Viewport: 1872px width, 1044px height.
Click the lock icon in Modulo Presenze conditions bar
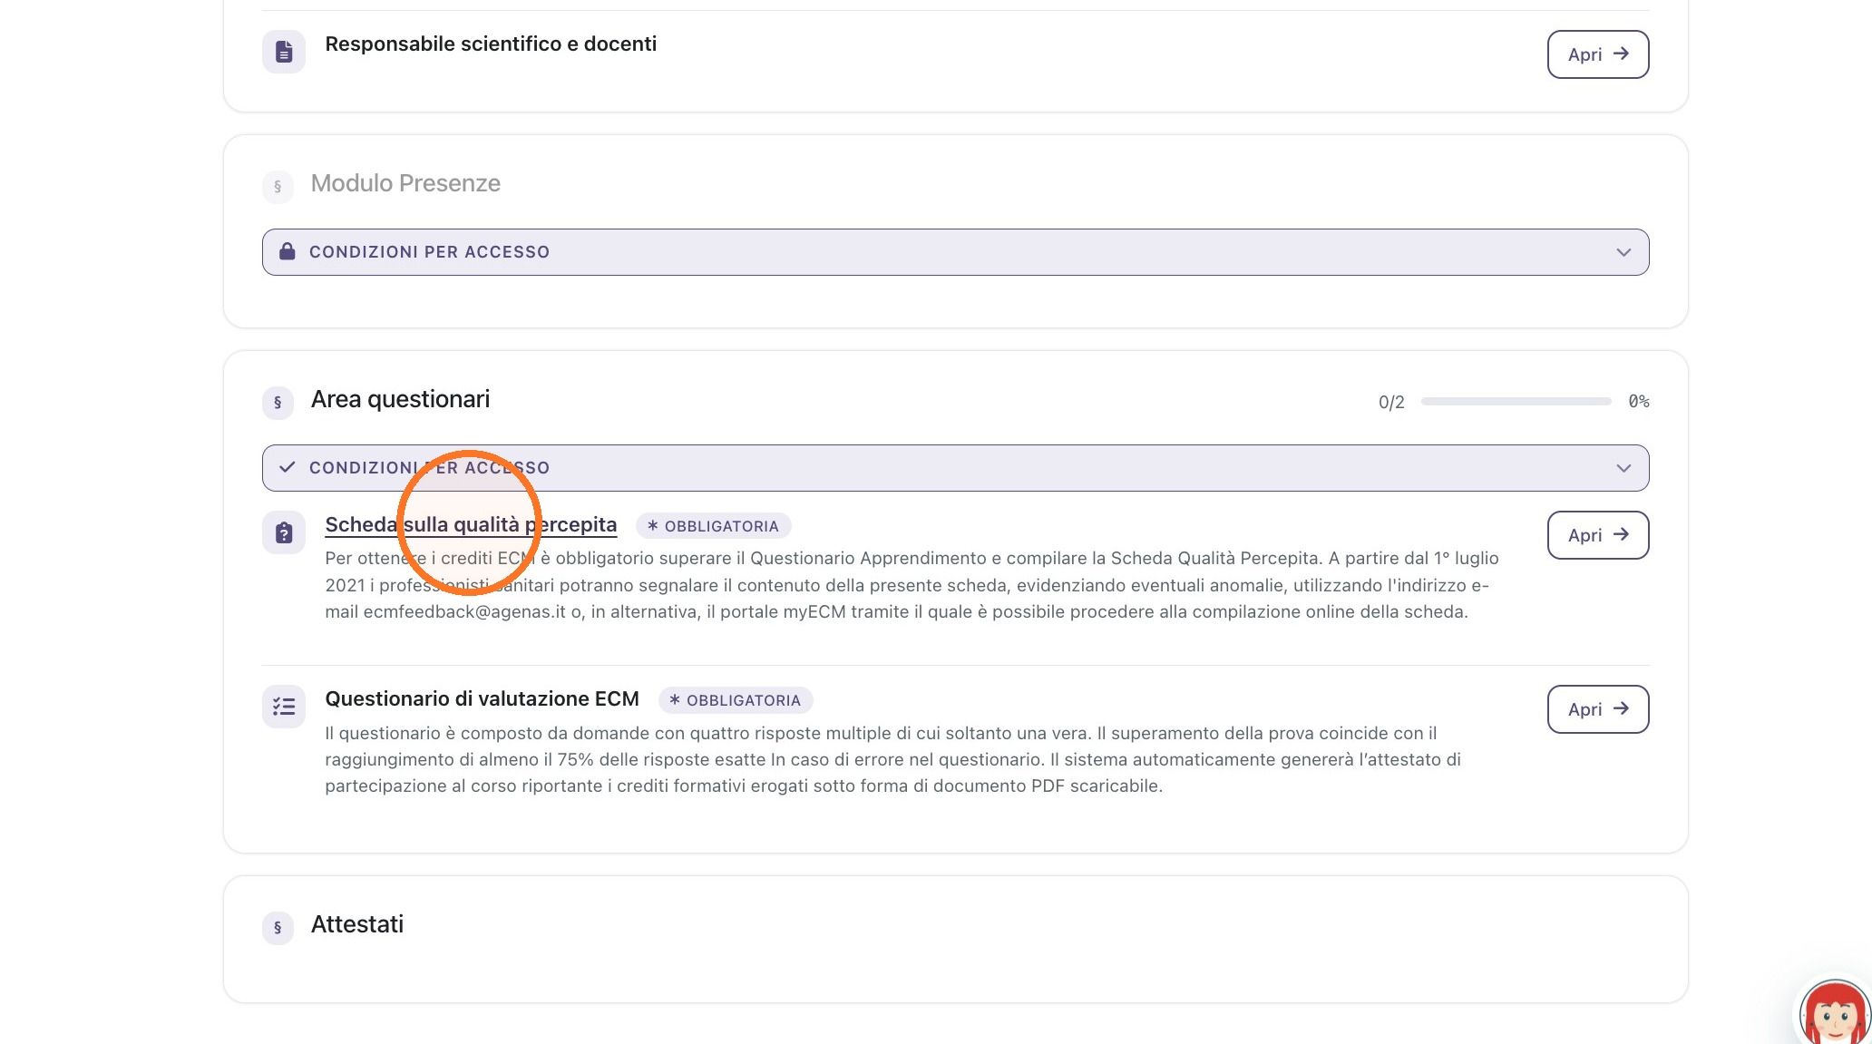[287, 251]
